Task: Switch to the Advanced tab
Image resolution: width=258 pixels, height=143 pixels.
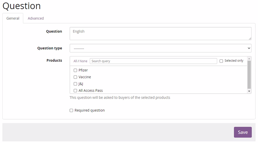Action: click(x=36, y=18)
